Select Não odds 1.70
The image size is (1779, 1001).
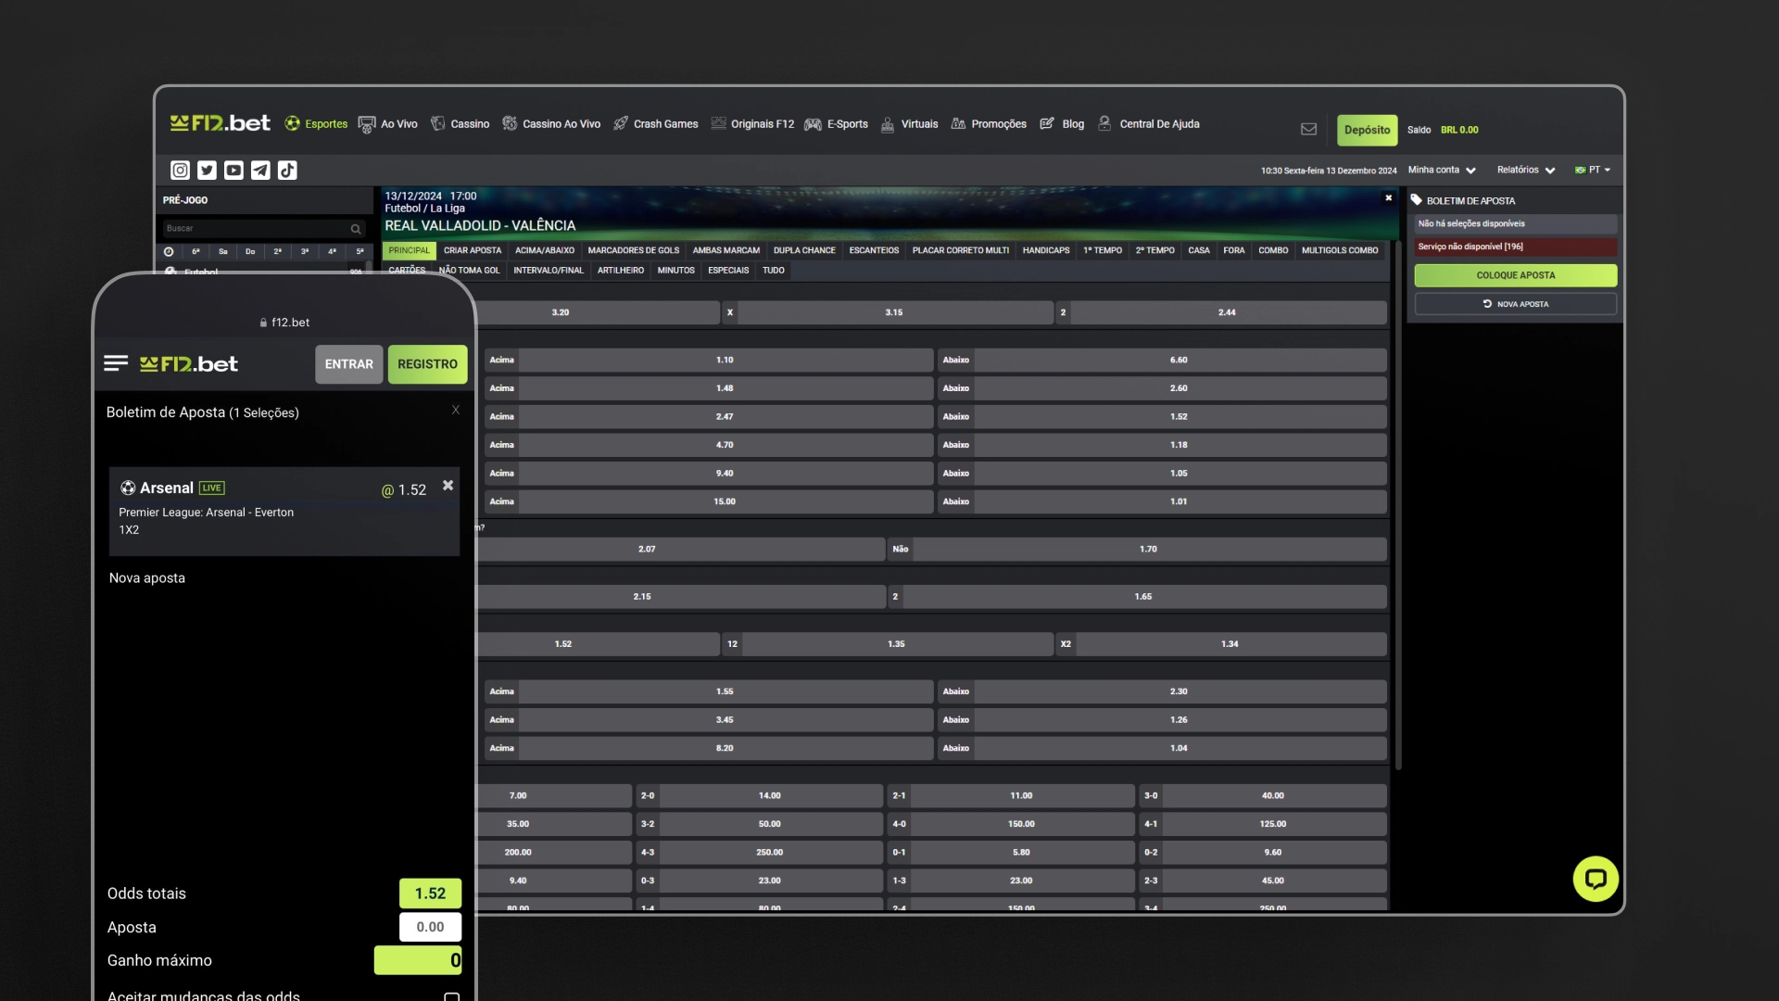[1137, 550]
